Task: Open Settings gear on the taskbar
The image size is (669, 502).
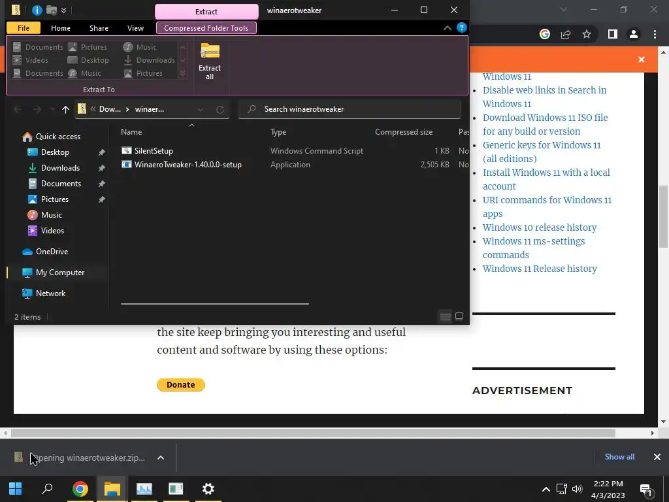Action: pos(208,488)
